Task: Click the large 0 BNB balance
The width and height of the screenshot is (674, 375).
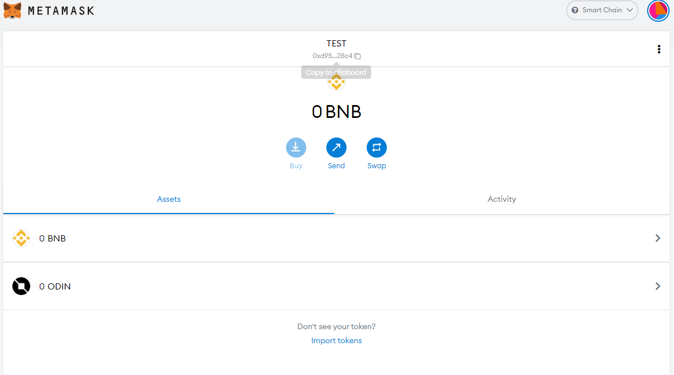Action: [x=336, y=112]
